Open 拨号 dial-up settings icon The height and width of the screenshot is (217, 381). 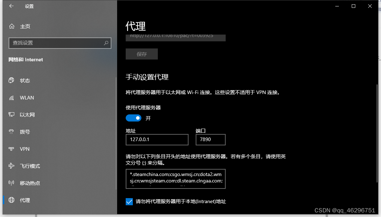click(11, 131)
